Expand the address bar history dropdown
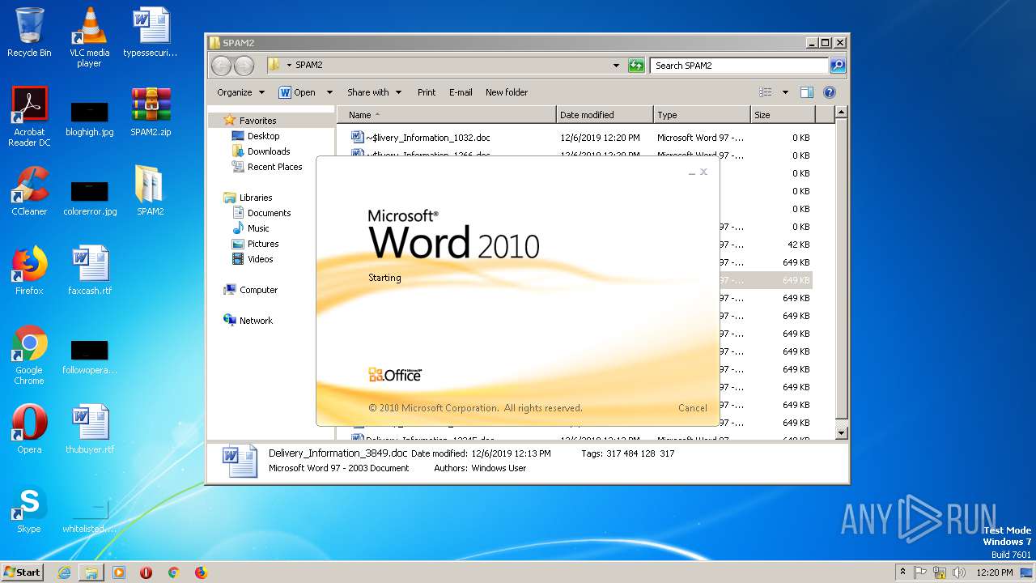 pyautogui.click(x=616, y=66)
